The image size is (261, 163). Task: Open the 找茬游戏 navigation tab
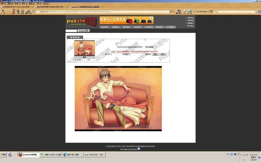coord(138,27)
